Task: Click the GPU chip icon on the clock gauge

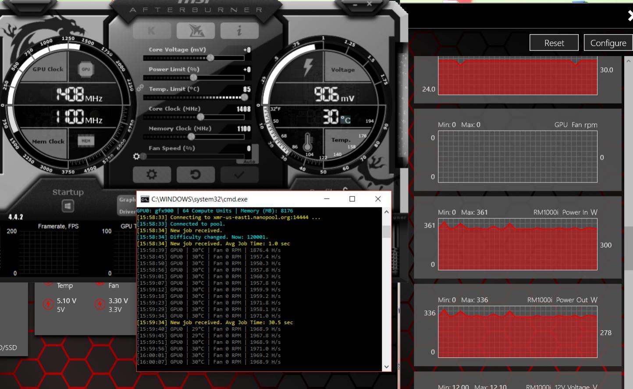Action: [x=86, y=69]
